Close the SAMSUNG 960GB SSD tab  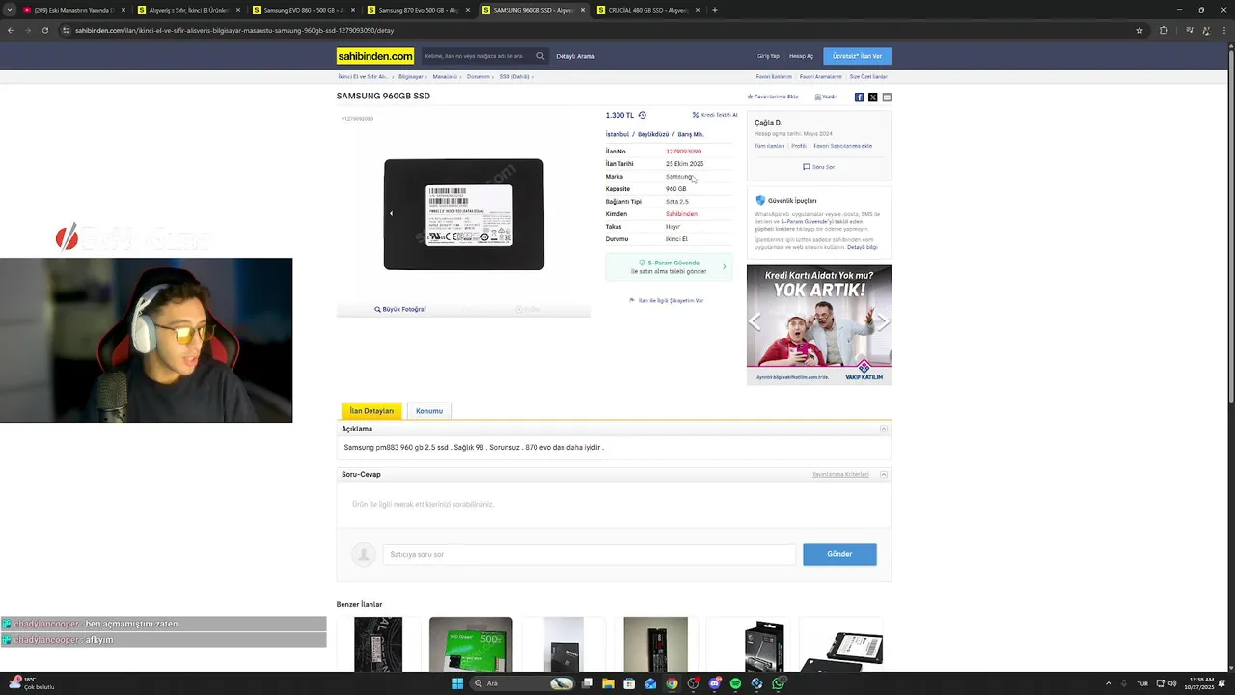(583, 10)
